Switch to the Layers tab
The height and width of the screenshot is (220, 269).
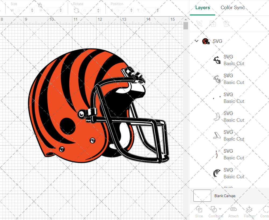[203, 8]
